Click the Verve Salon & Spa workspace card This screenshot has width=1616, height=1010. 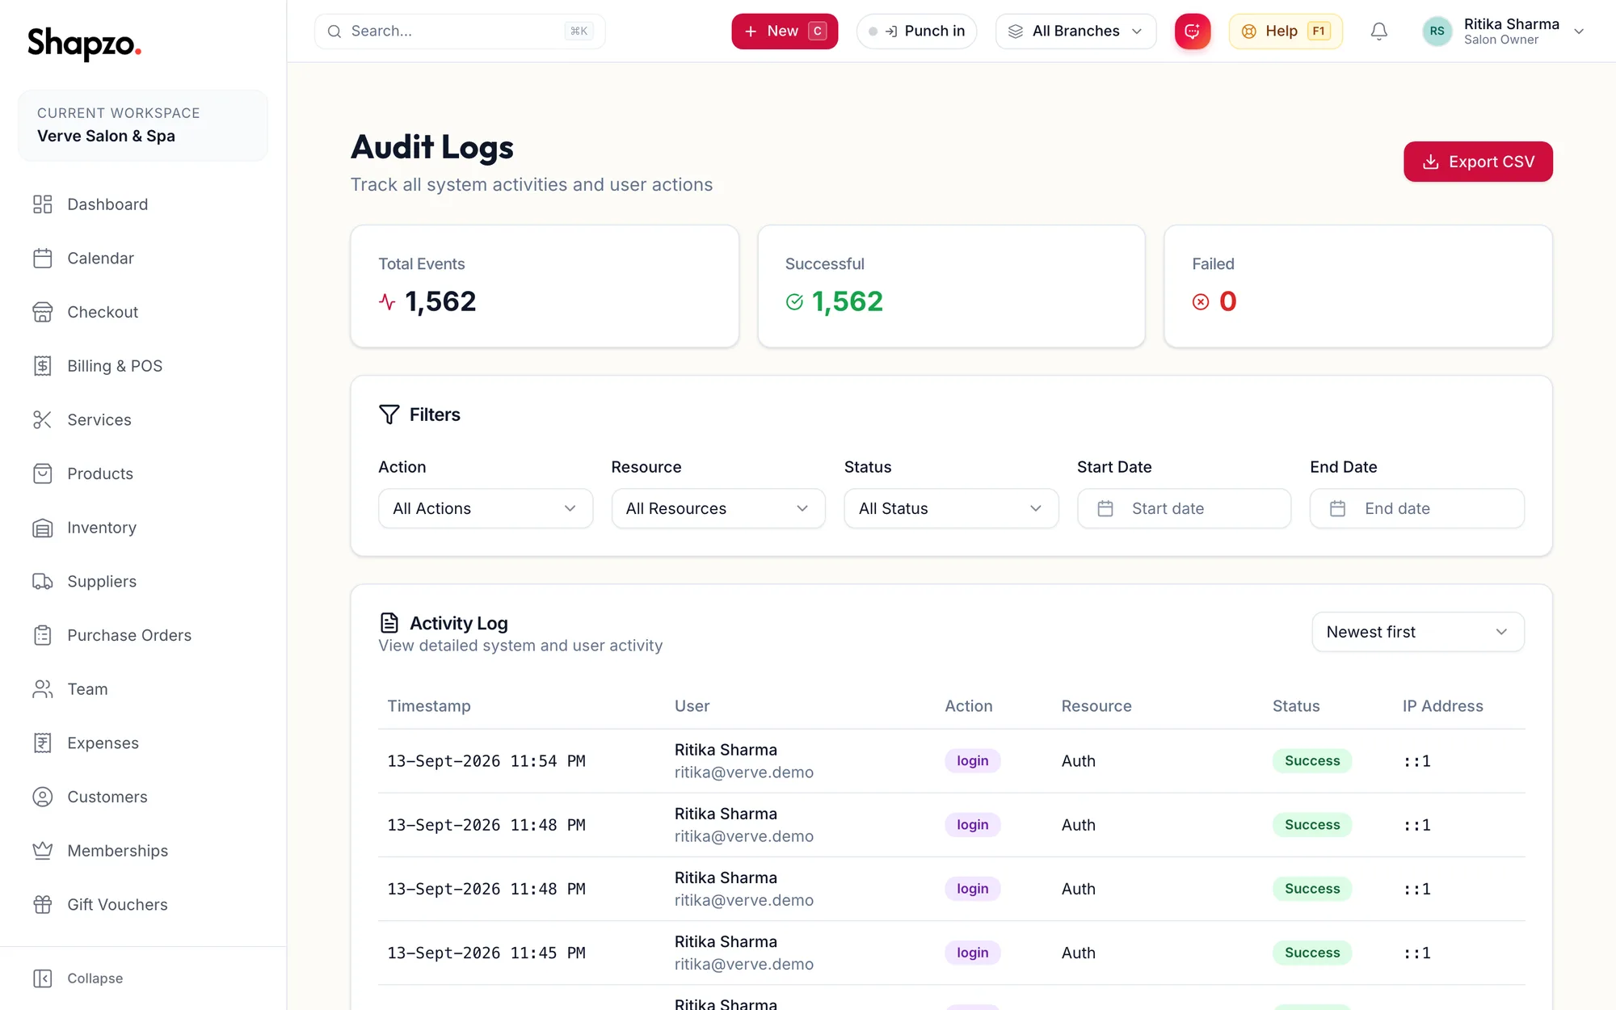click(x=143, y=125)
